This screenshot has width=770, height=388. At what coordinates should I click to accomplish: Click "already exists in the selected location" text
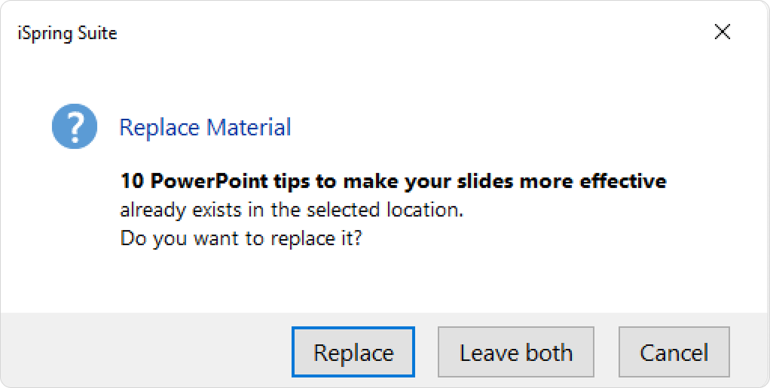pos(292,210)
